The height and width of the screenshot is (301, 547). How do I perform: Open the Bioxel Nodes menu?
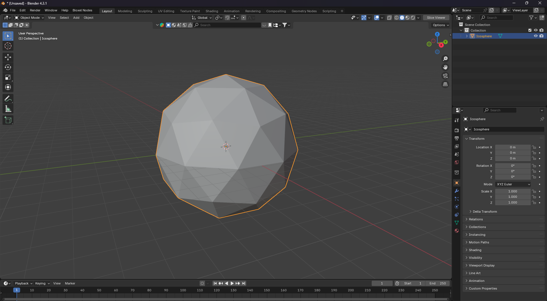pos(82,10)
